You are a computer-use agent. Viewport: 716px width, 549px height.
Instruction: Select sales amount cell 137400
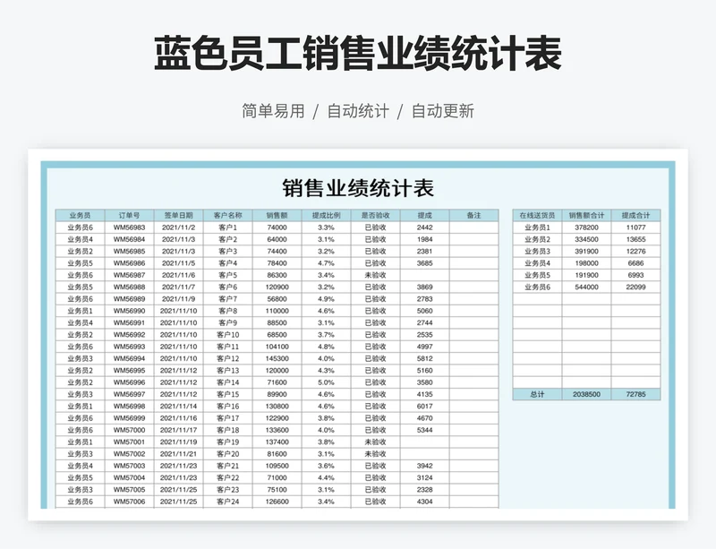pos(277,442)
